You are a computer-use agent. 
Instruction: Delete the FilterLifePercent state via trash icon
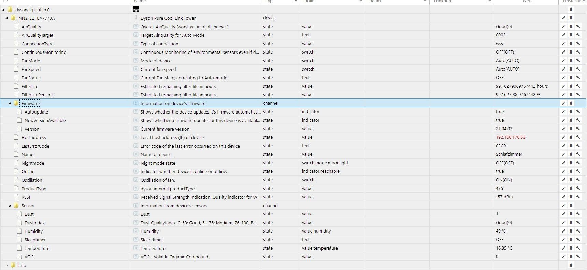click(x=571, y=95)
